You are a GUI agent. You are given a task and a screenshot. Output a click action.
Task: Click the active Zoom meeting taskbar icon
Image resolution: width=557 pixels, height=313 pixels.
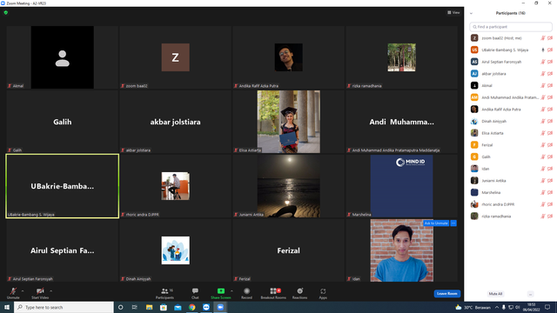[x=220, y=307]
